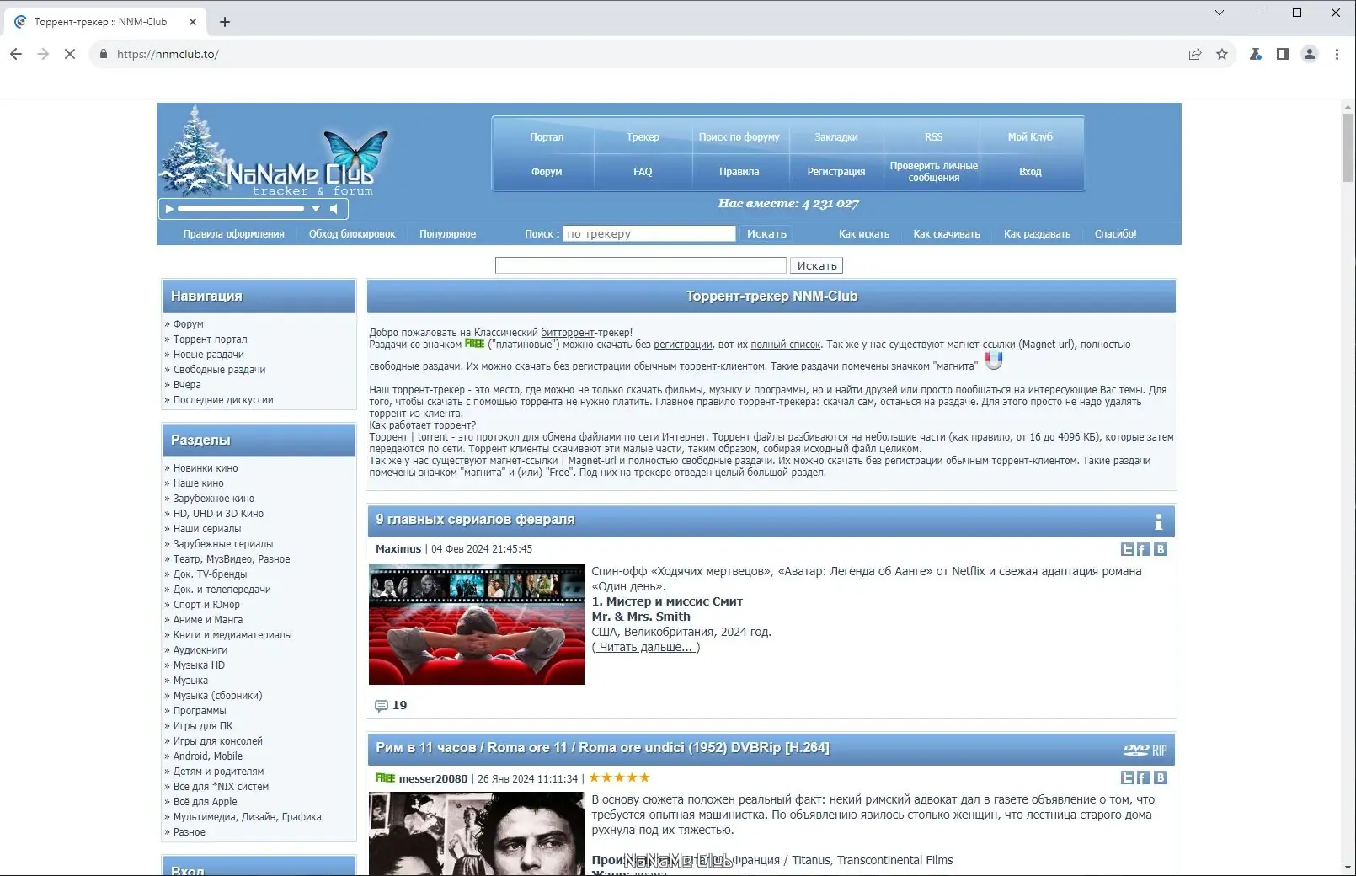Open the Форум menu item

click(x=546, y=171)
